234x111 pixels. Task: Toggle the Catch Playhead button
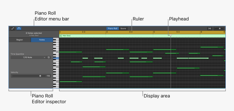(x=19, y=28)
